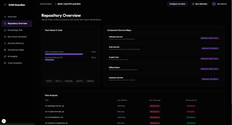Click the Orbit Guardian logo icon

[x=5, y=5]
